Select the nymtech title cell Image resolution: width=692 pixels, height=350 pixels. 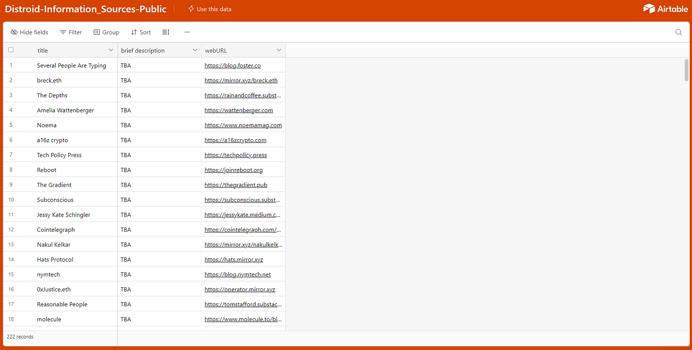click(48, 274)
